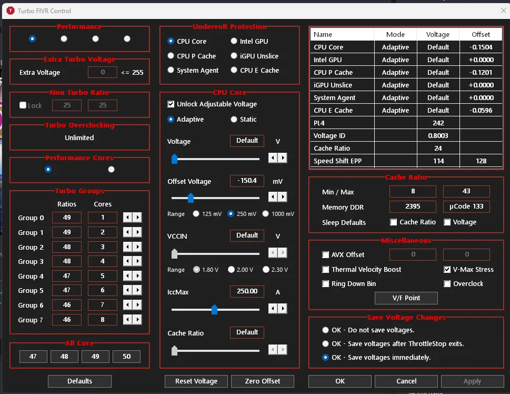510x394 pixels.
Task: Click the Cancel button
Action: tap(406, 381)
